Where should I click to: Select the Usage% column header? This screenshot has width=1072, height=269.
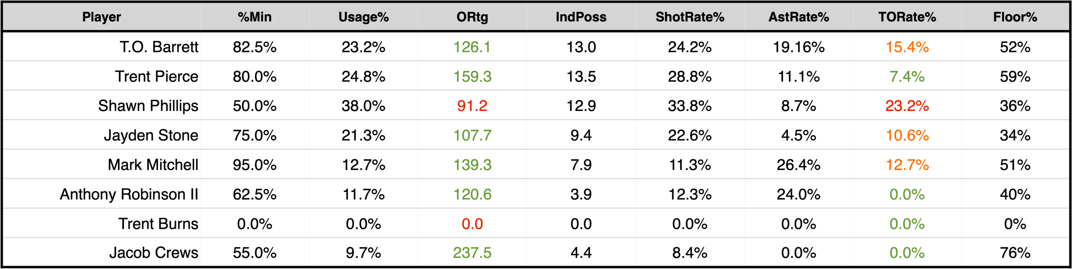(363, 17)
